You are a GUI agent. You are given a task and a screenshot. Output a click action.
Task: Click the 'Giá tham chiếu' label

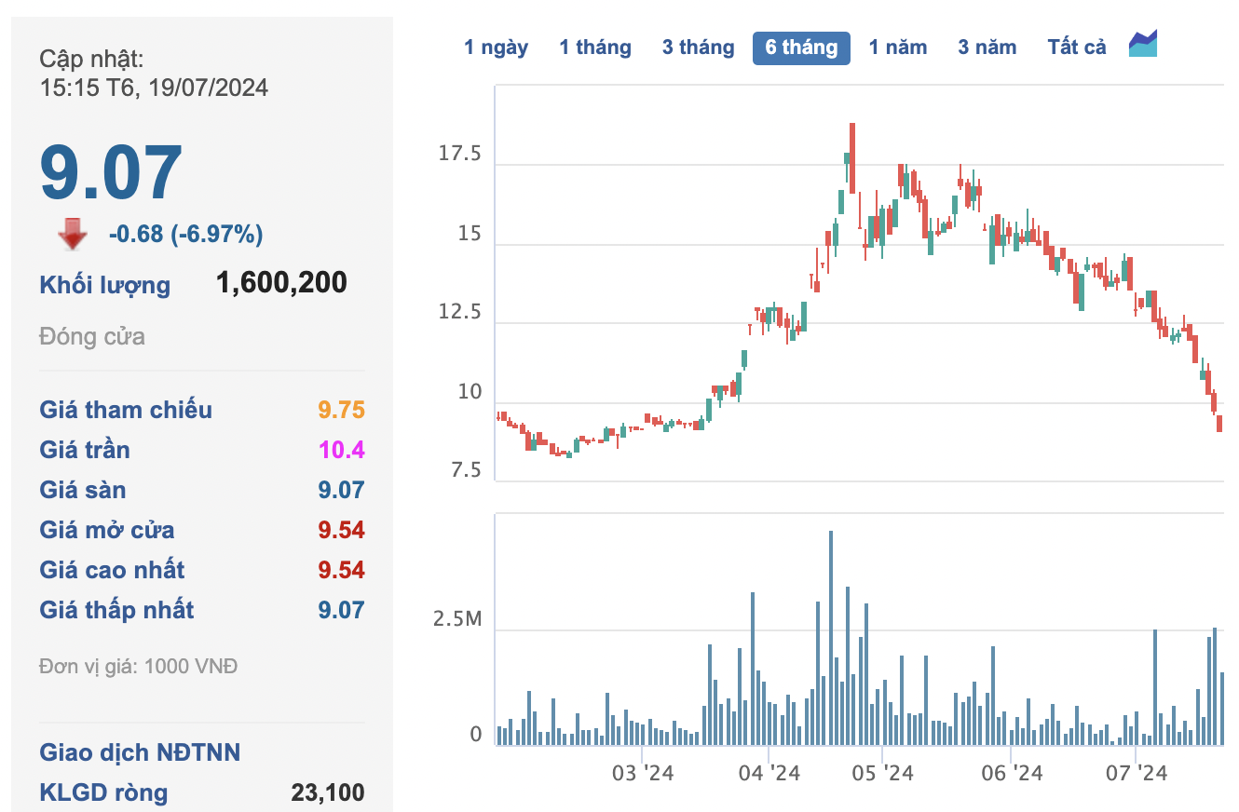[126, 410]
